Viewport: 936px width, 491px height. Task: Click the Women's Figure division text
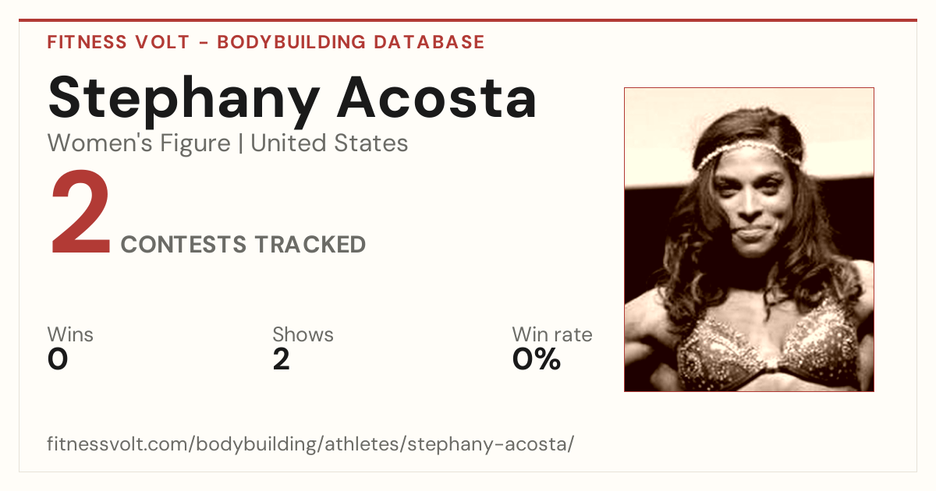coord(139,143)
